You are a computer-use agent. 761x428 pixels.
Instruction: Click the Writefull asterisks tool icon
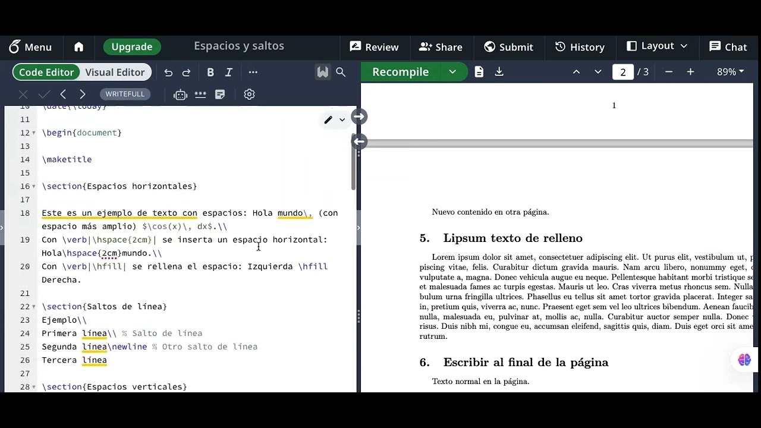pos(200,94)
